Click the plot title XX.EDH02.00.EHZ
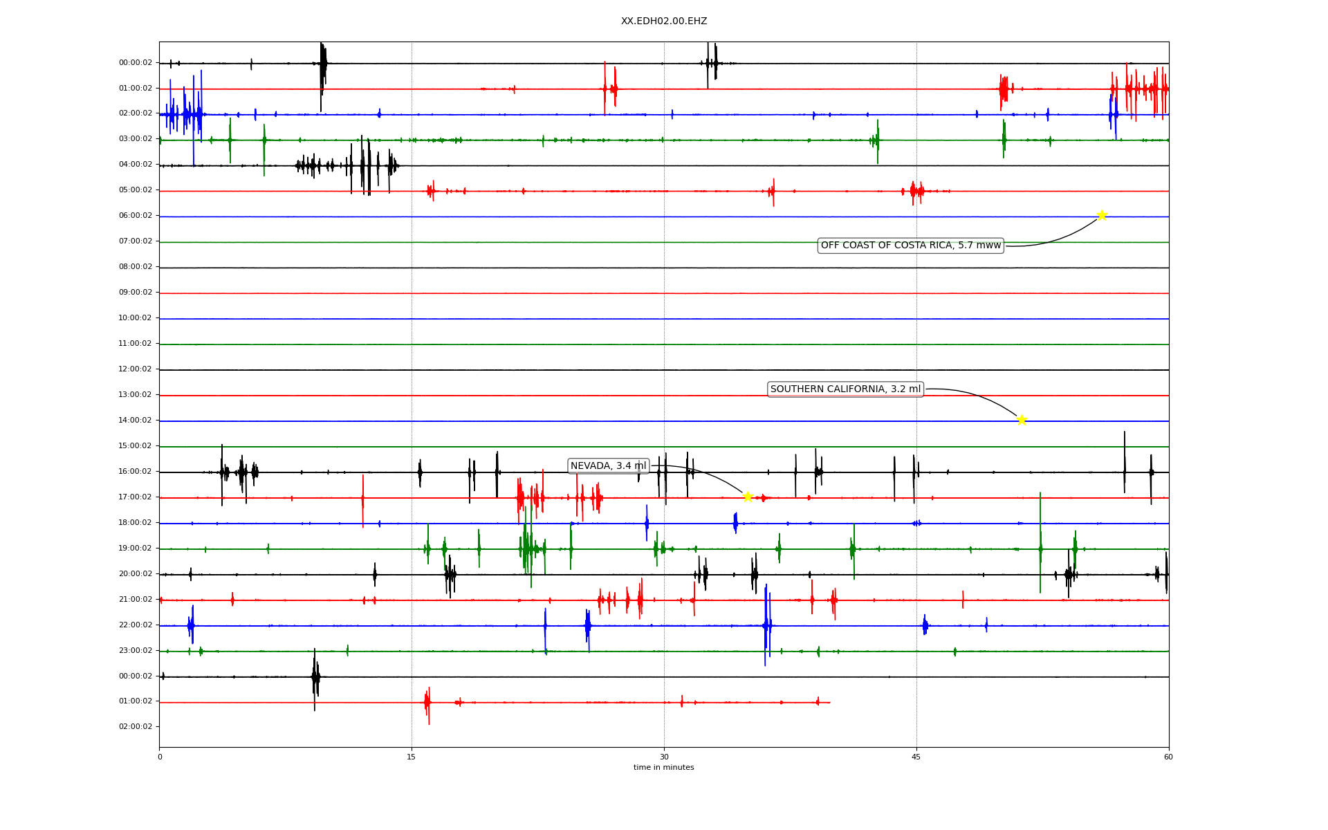 [x=663, y=21]
